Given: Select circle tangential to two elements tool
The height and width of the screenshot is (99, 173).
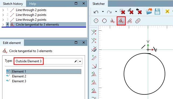Looking at the screenshot, I should [x=113, y=21].
